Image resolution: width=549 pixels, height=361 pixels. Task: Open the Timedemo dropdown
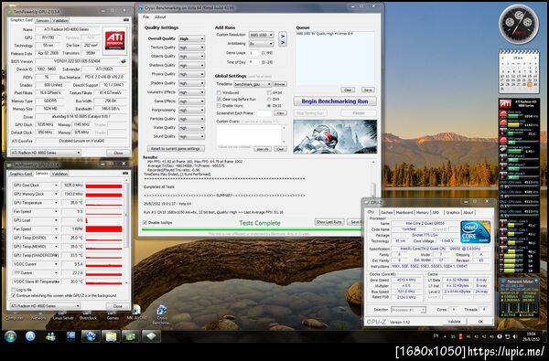coord(253,84)
